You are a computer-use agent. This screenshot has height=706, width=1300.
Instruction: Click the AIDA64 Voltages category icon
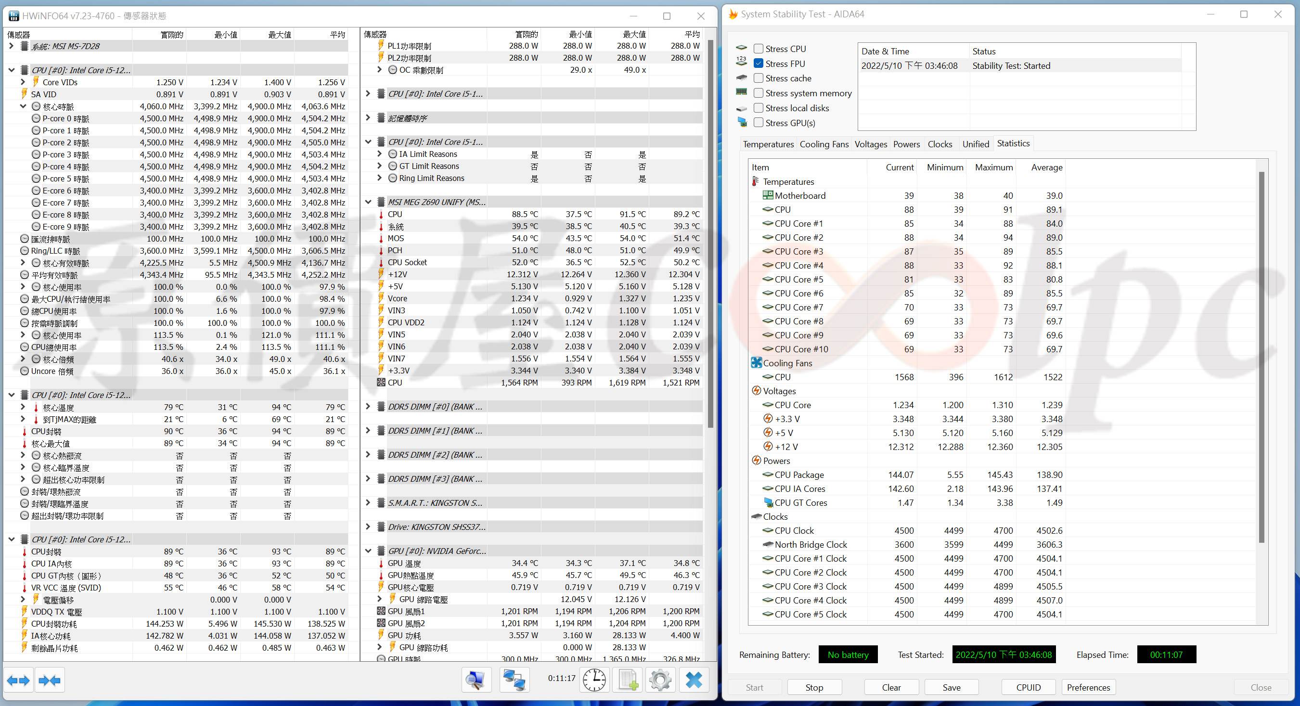(x=756, y=391)
